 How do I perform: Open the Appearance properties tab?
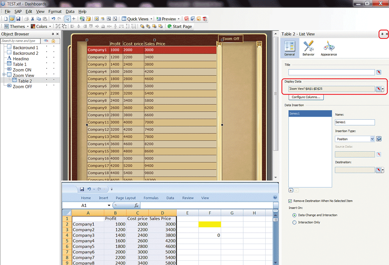click(328, 48)
